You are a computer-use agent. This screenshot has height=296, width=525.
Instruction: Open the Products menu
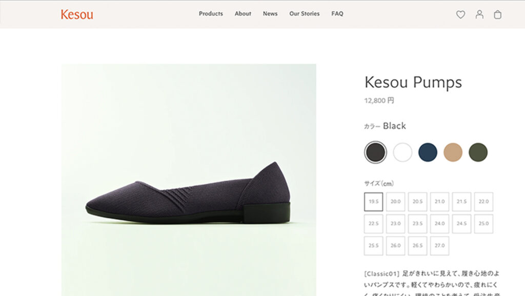click(211, 14)
